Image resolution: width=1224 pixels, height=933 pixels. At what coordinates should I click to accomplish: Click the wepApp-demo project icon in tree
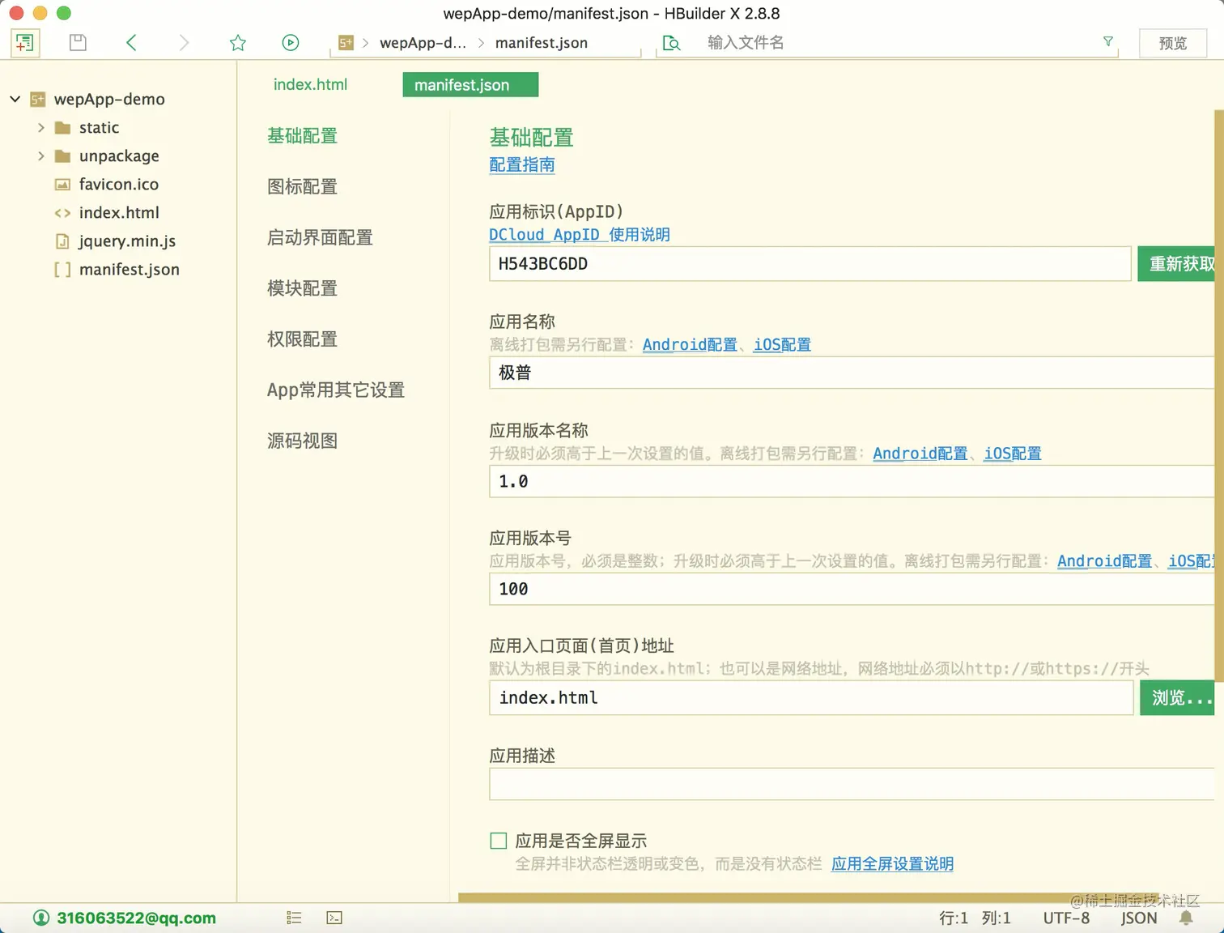click(x=37, y=100)
